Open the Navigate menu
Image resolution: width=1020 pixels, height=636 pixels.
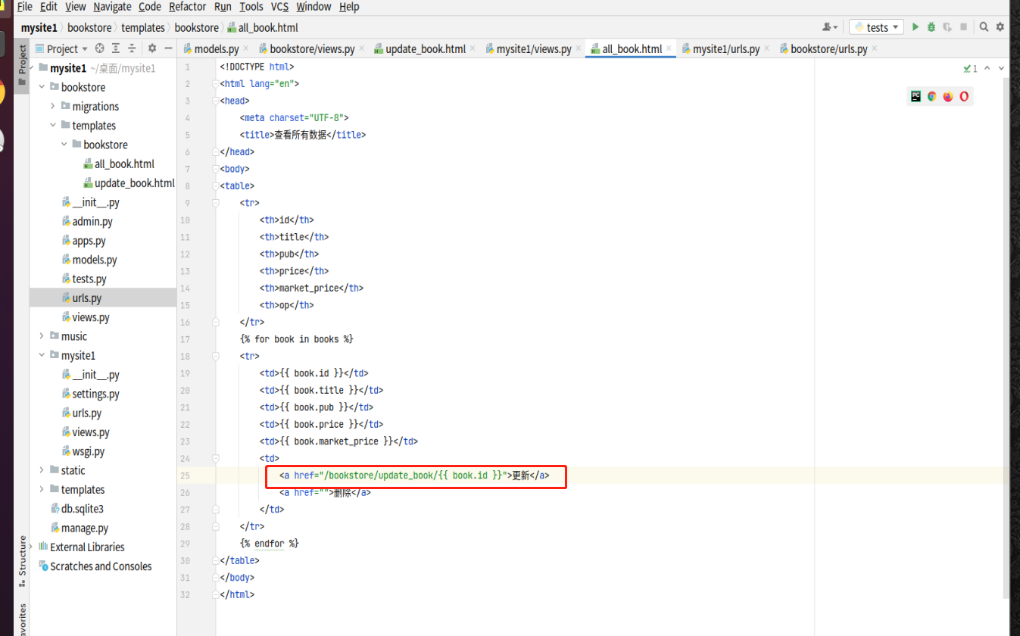pyautogui.click(x=112, y=7)
